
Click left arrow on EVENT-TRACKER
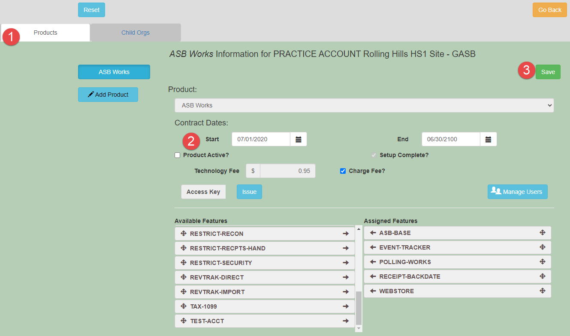(x=373, y=247)
